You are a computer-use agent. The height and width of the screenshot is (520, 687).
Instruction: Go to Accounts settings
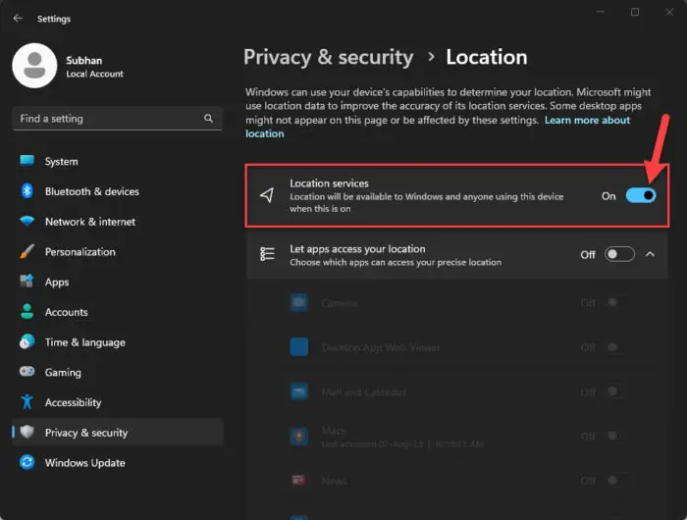tap(118, 312)
